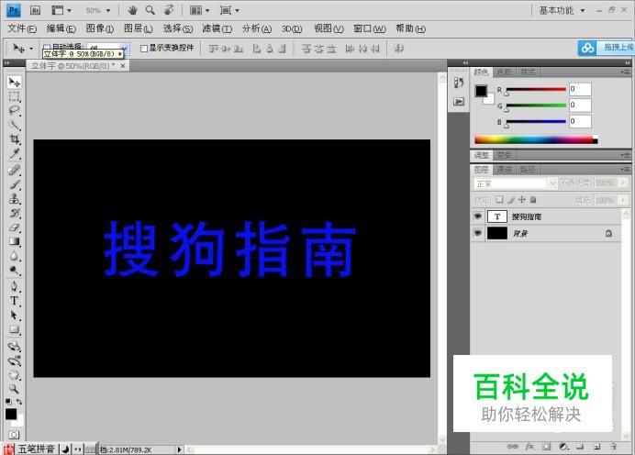Hide the 搜狗指南 text layer
Viewport: 635px width, 455px height.
(478, 216)
